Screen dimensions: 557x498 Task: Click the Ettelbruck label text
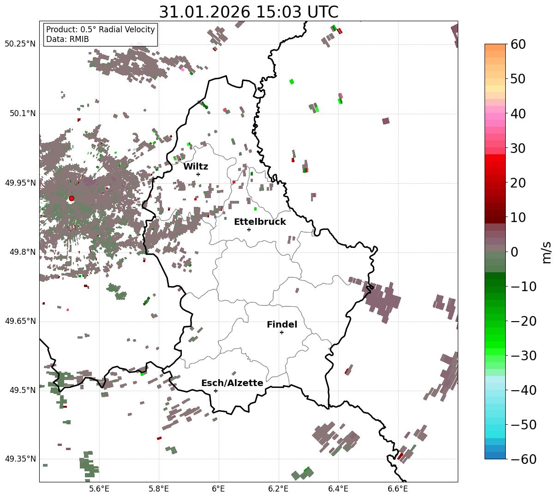tap(260, 222)
